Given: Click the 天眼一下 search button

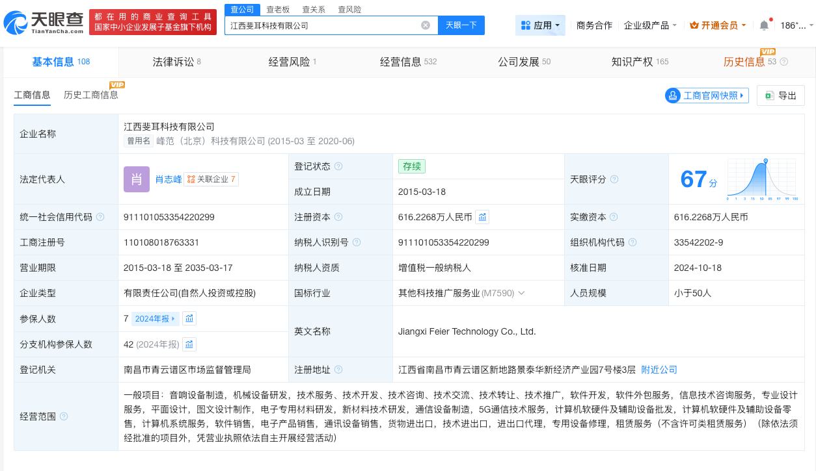Looking at the screenshot, I should tap(461, 25).
